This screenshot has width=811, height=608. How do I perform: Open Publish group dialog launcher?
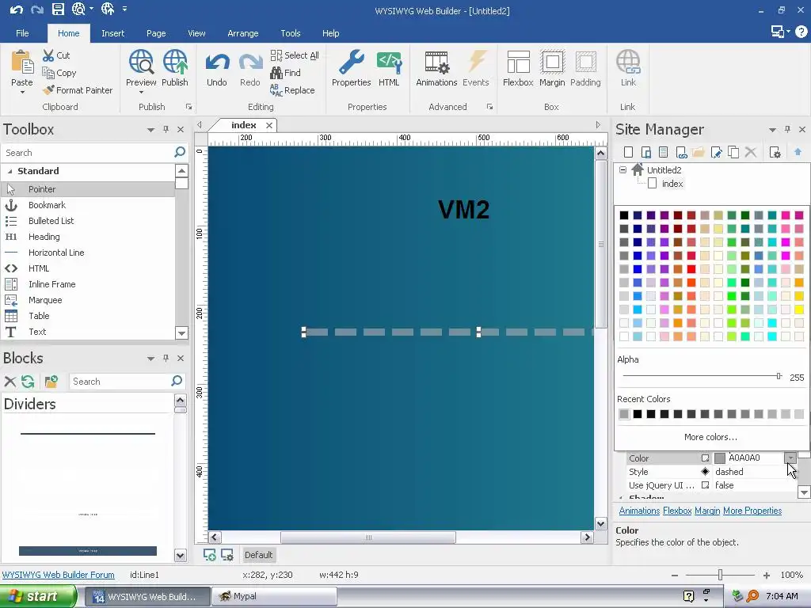[188, 107]
